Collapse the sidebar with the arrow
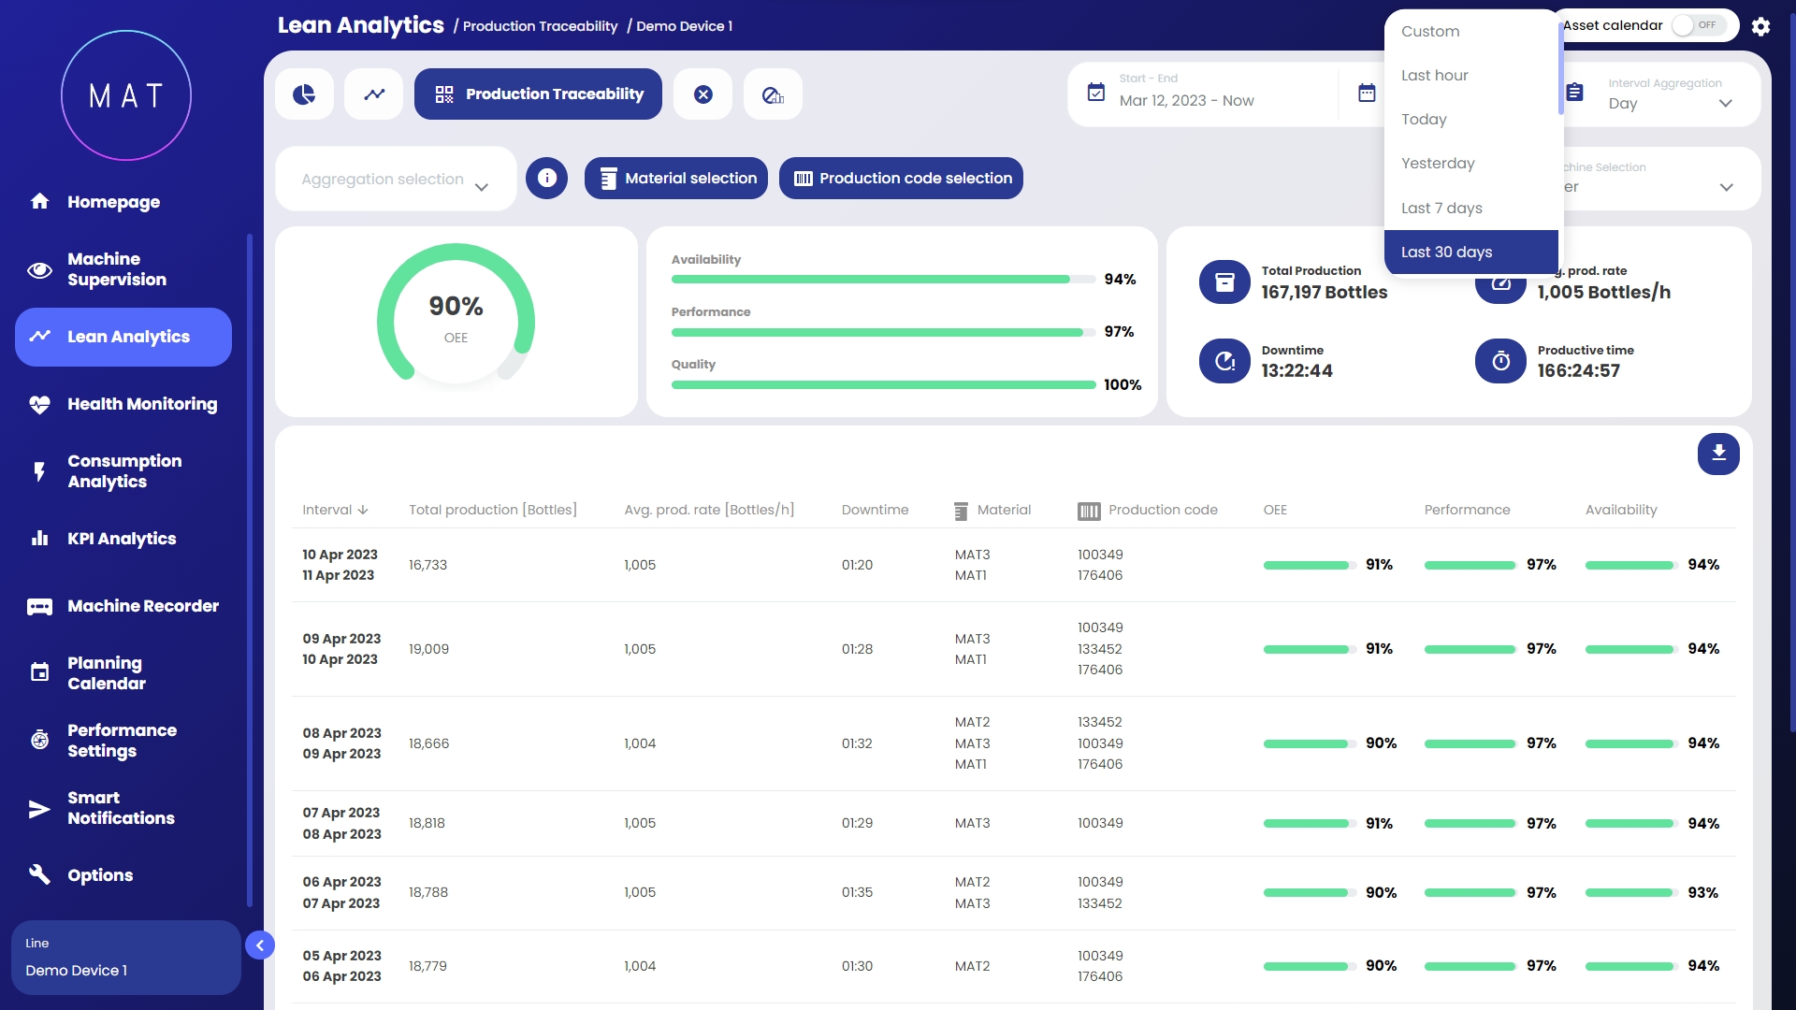The height and width of the screenshot is (1010, 1796). tap(260, 945)
